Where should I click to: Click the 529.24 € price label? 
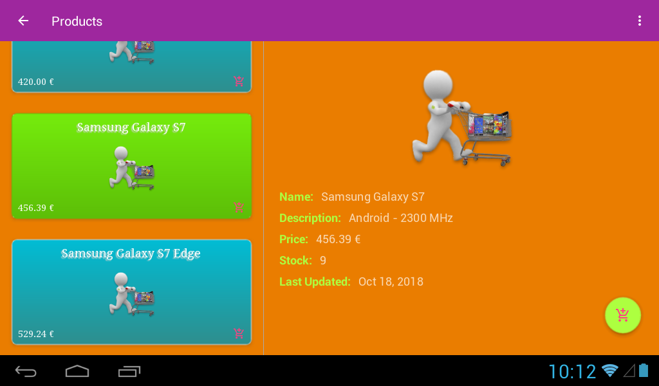36,334
